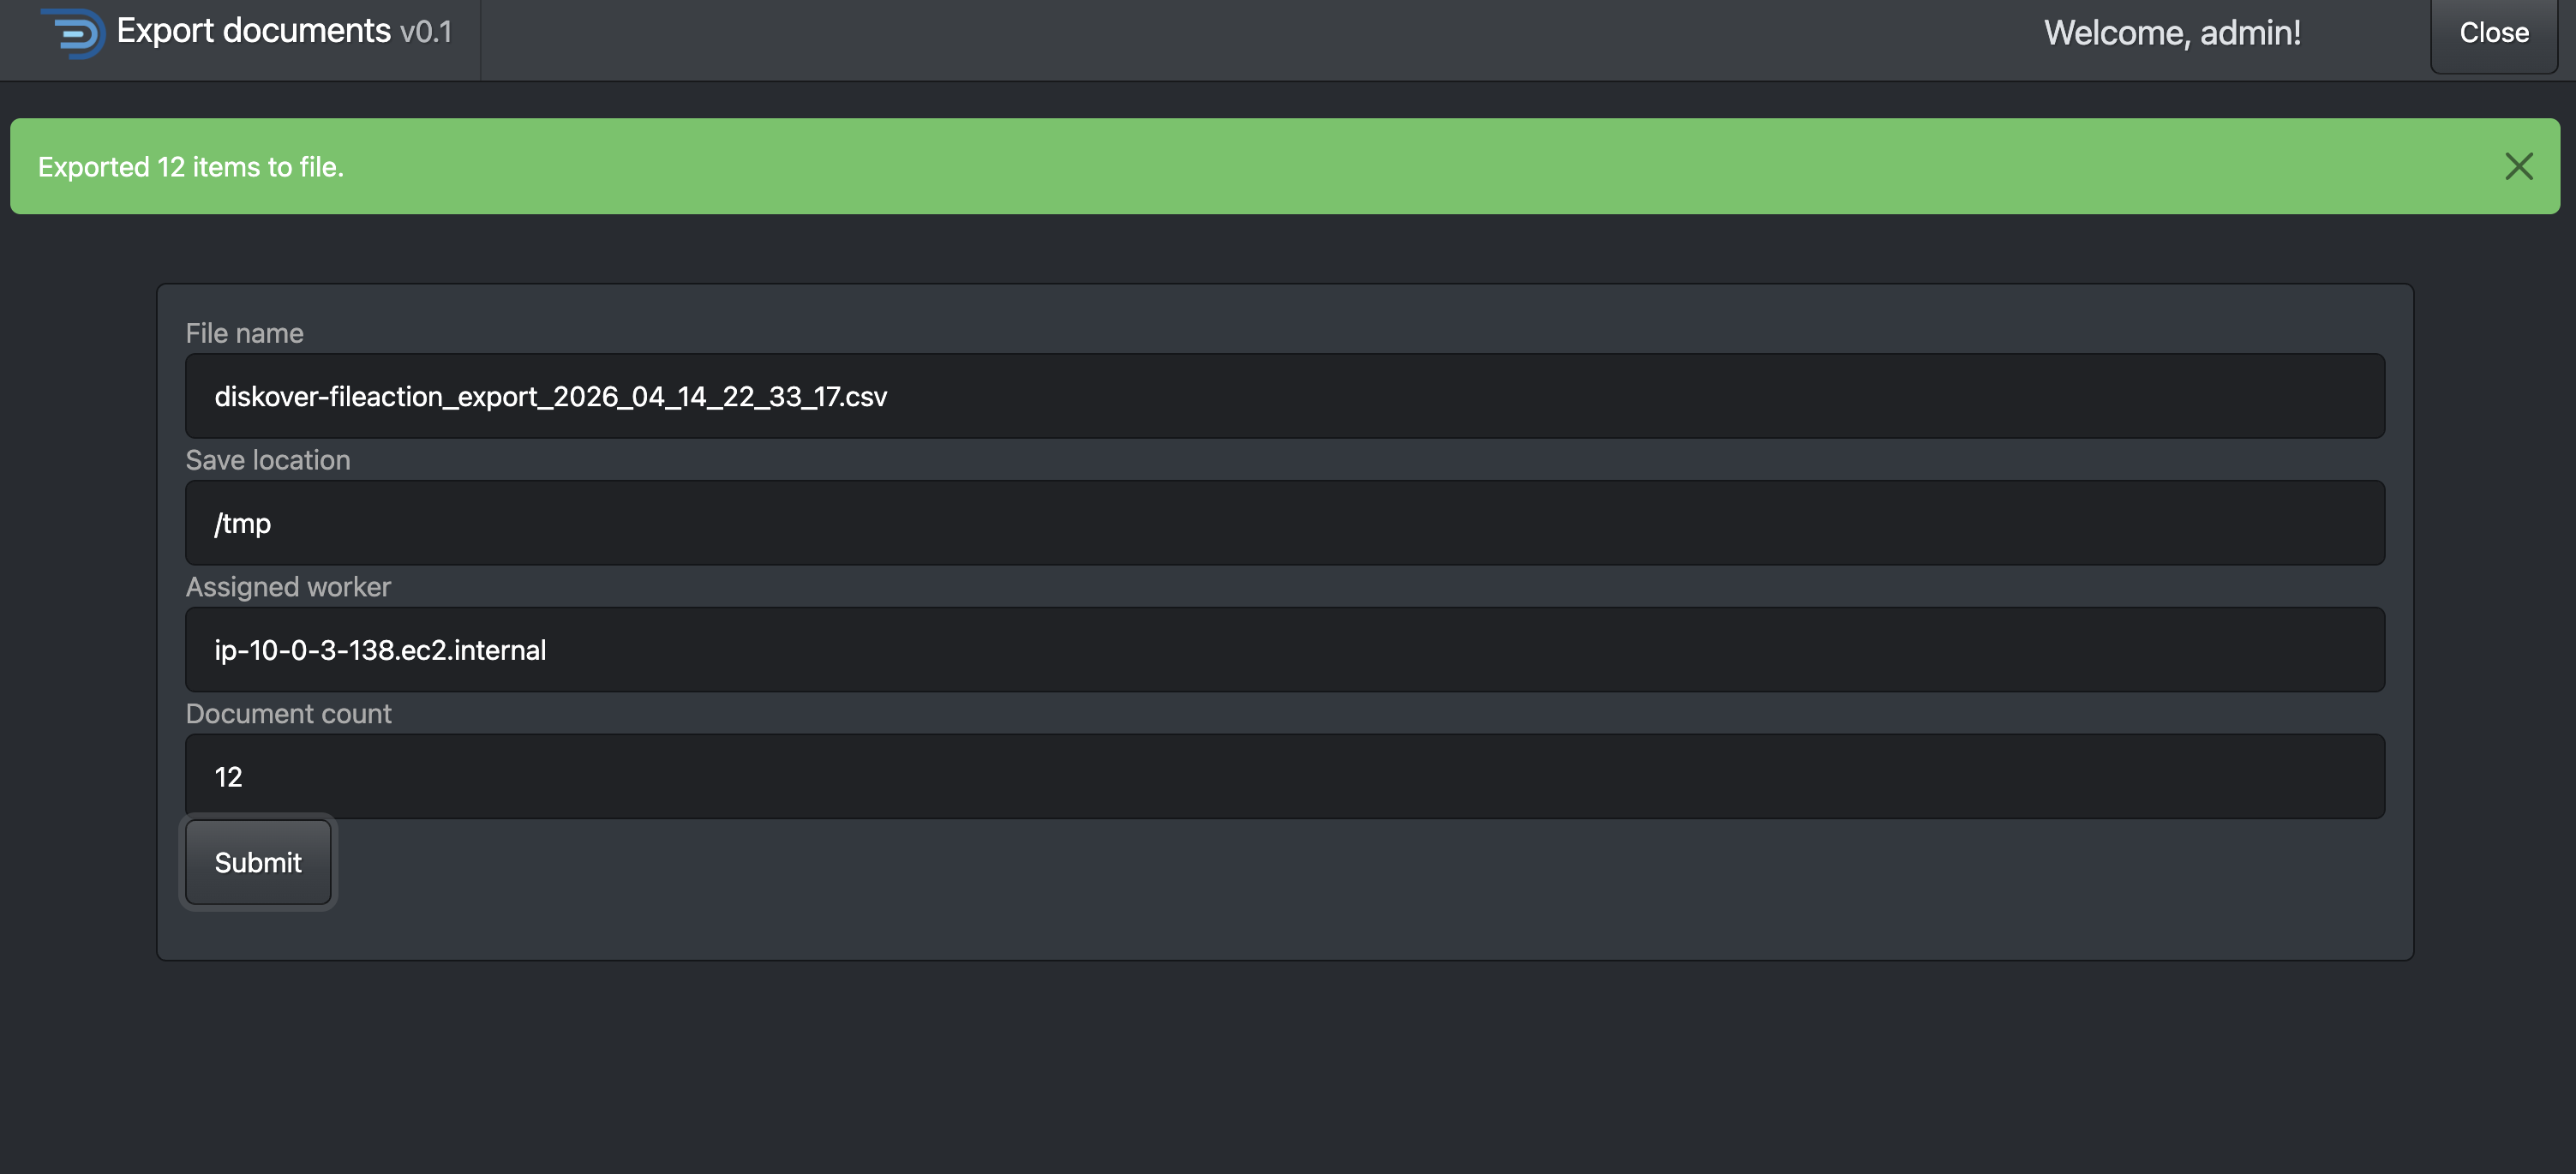This screenshot has width=2576, height=1174.
Task: Focus the Save location field showing /tmp
Action: click(1285, 523)
